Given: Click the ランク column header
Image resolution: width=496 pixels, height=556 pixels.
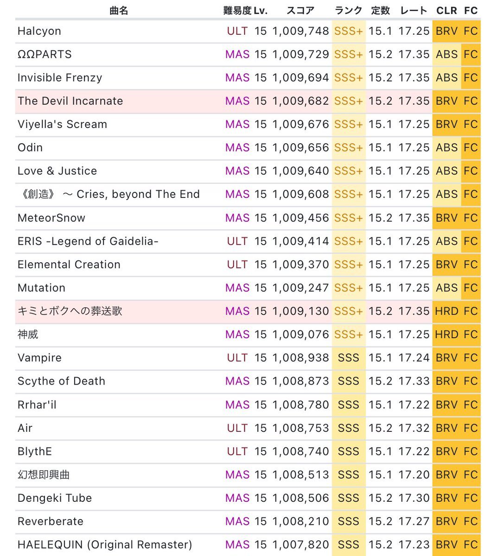Looking at the screenshot, I should [x=348, y=10].
